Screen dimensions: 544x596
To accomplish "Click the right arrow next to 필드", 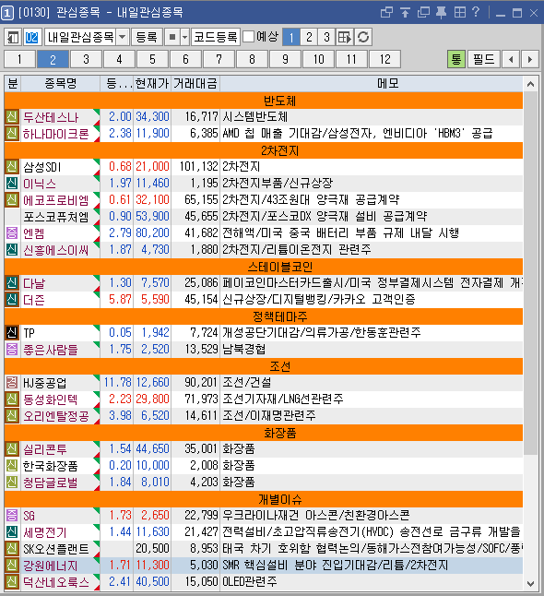I will (530, 59).
